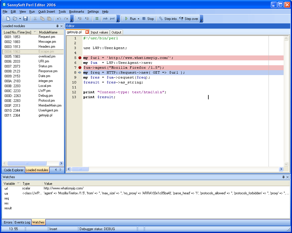Open the dropdown arrow next to Run
The height and width of the screenshot is (233, 292).
pyautogui.click(x=138, y=19)
